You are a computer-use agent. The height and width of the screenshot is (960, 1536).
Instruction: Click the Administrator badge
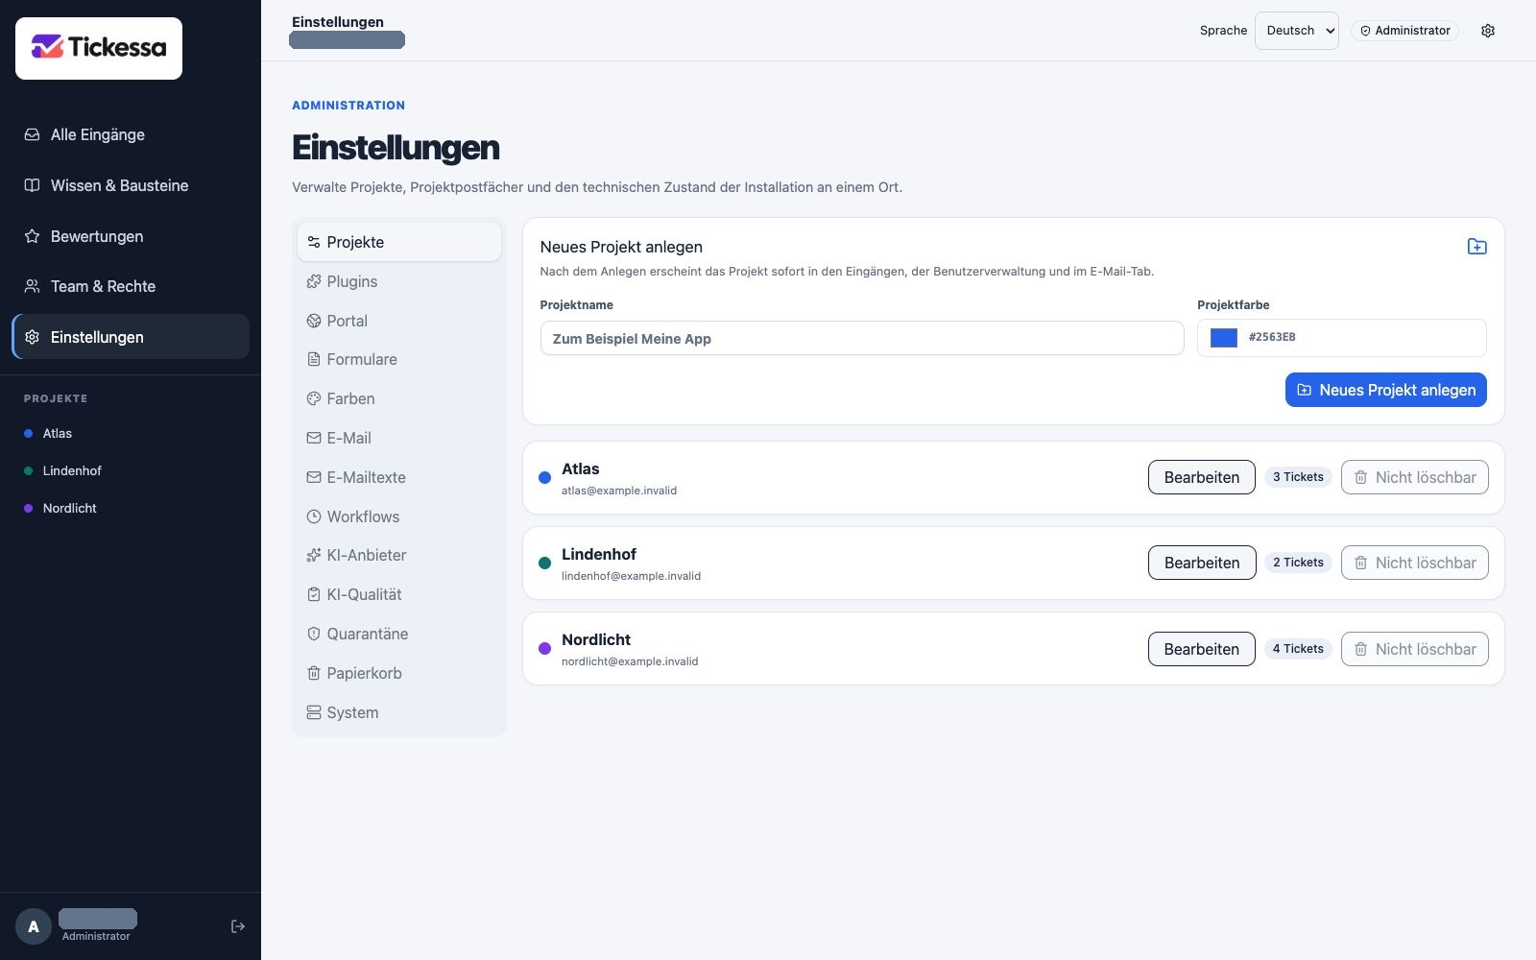point(1405,31)
